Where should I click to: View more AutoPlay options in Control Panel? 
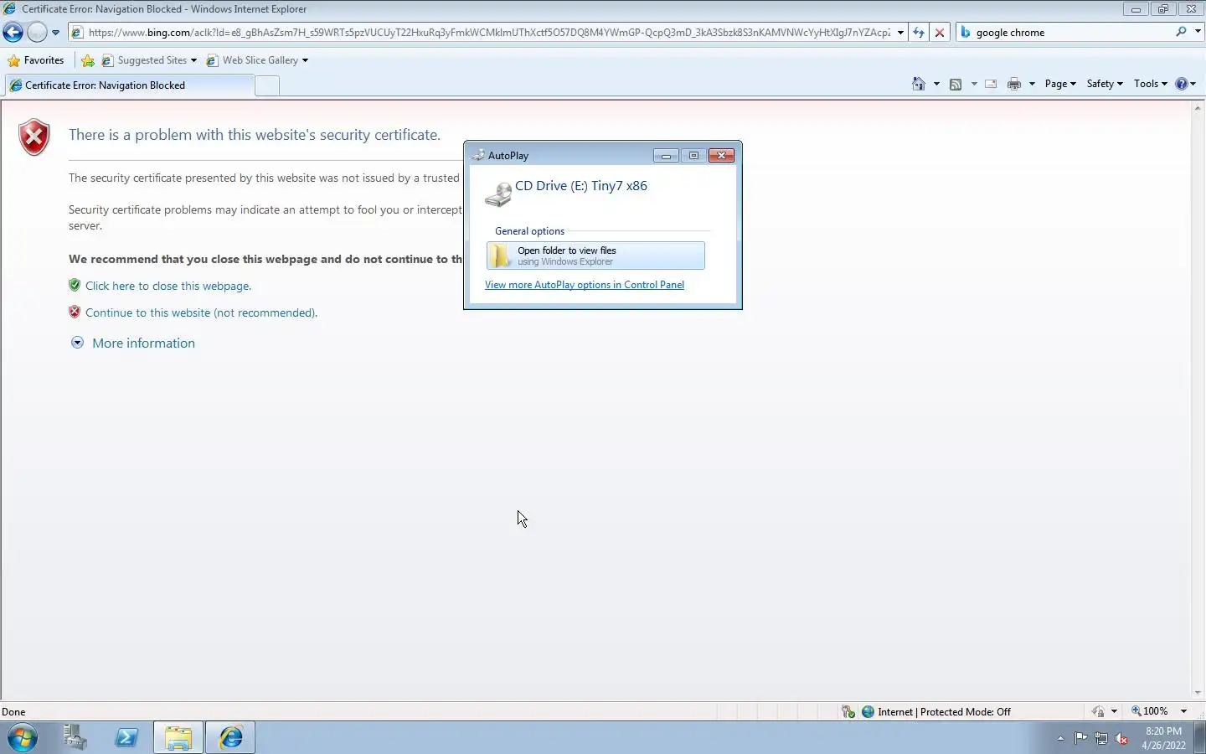coord(585,285)
